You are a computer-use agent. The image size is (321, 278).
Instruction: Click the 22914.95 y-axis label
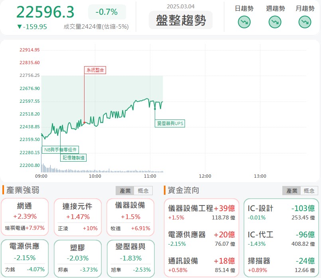click(30, 50)
